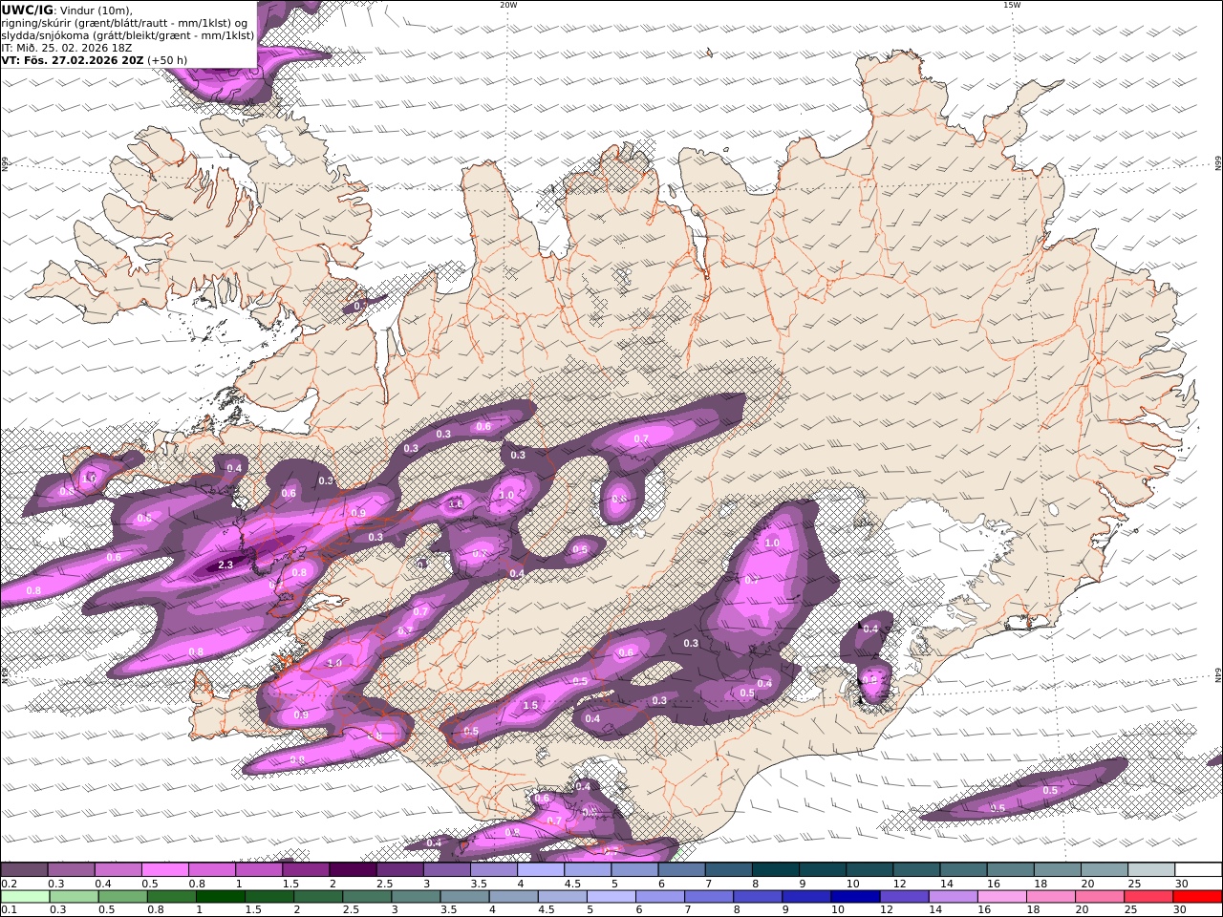Select the pale mint 0.1–0.3 rain swatch

click(24, 897)
